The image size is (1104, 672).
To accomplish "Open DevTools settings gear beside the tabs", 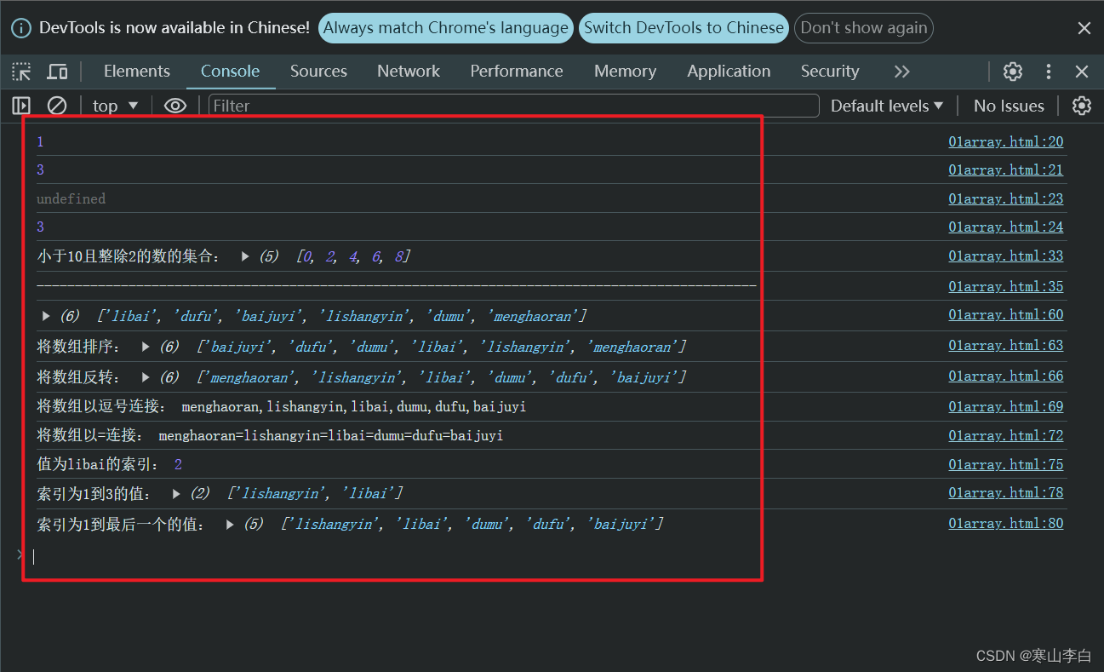I will click(x=1013, y=72).
